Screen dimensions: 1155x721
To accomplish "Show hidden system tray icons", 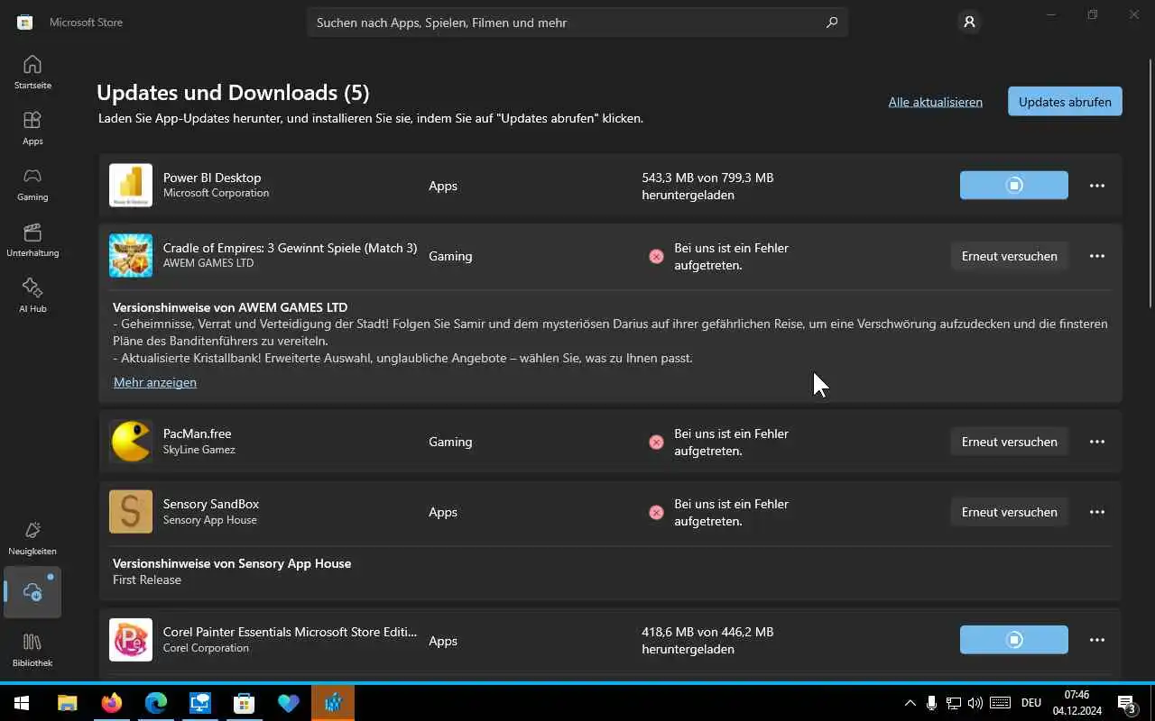I will point(910,703).
